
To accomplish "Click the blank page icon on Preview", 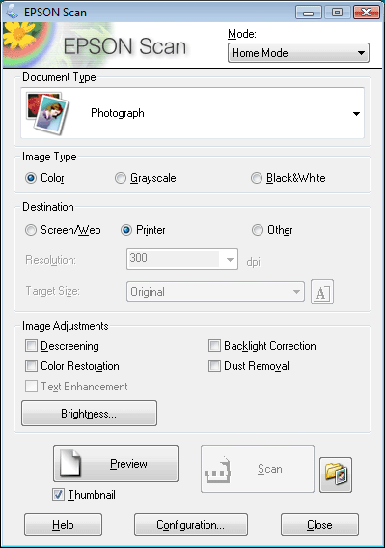I will tap(70, 463).
